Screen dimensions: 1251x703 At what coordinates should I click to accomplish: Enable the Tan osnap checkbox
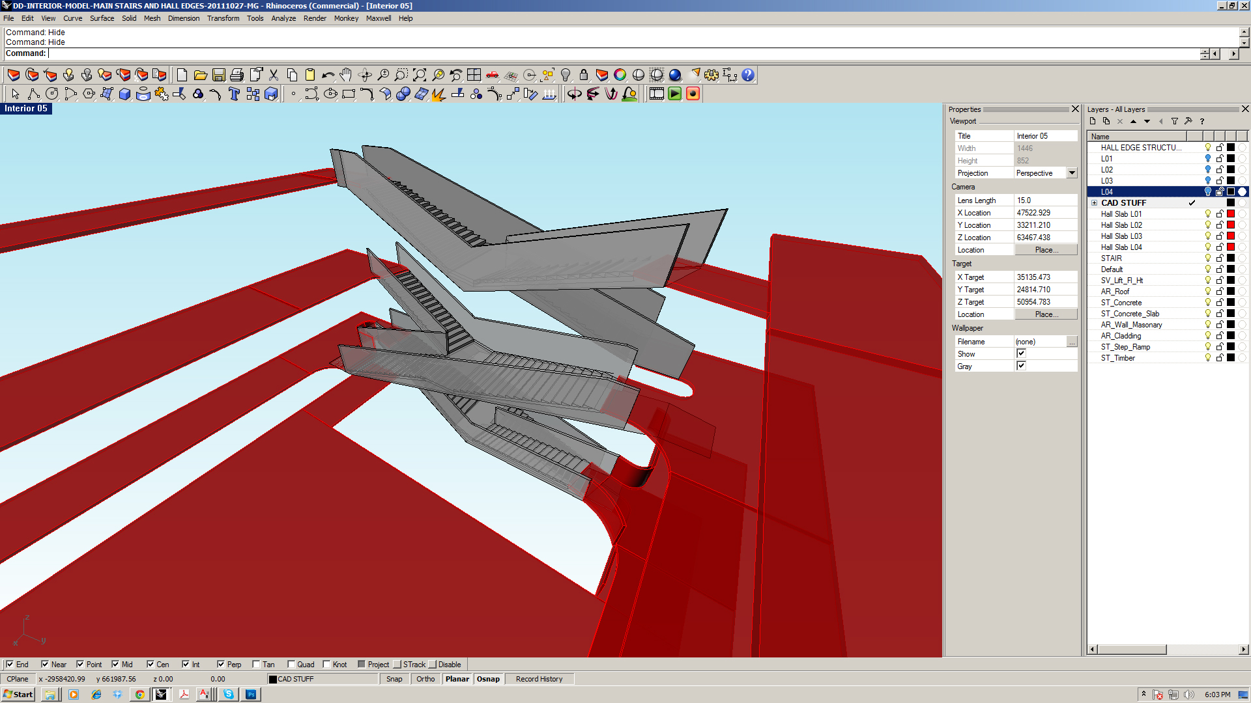257,664
